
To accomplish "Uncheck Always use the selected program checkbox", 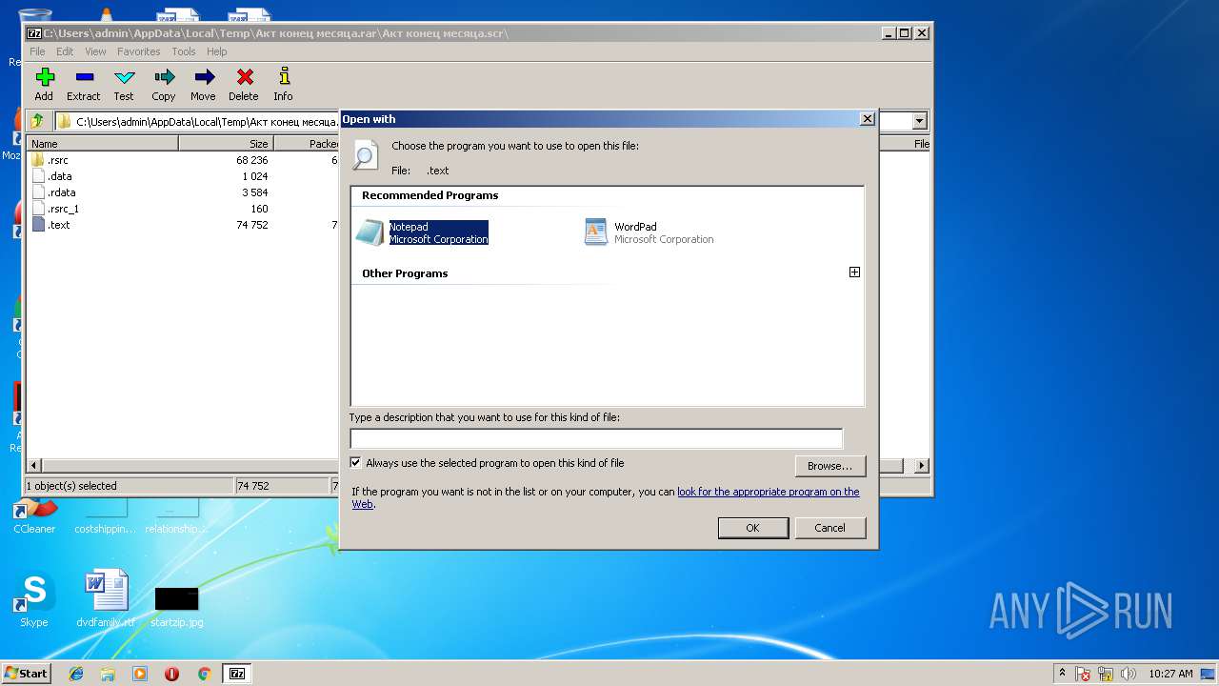I will [x=356, y=463].
